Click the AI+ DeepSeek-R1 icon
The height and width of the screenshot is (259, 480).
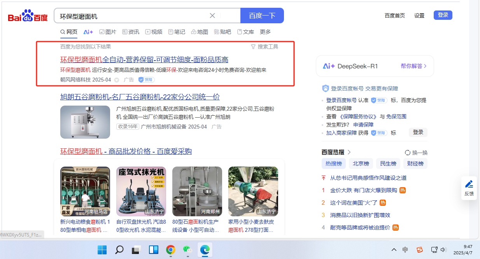click(329, 66)
